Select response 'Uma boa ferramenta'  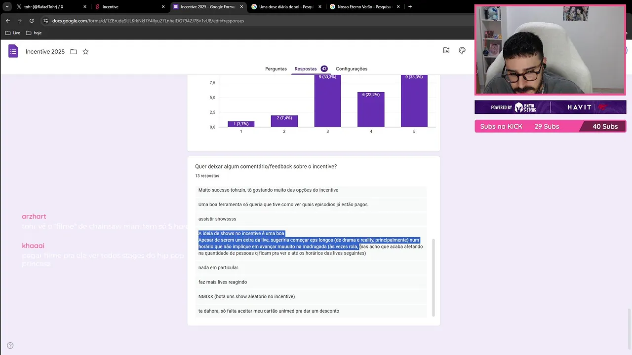tap(312, 205)
